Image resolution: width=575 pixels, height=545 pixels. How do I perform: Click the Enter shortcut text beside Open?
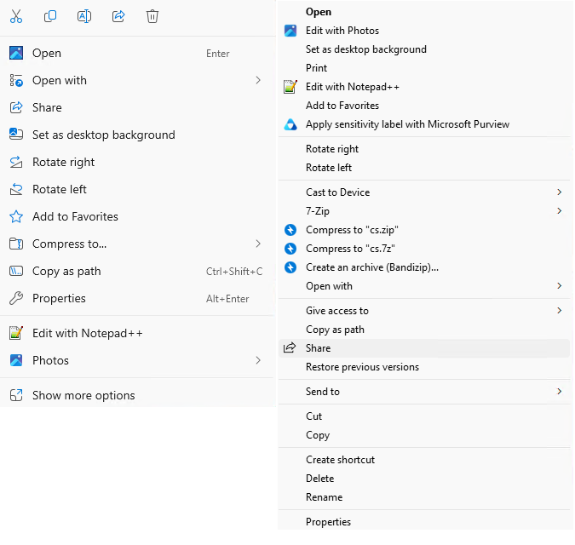tap(218, 54)
